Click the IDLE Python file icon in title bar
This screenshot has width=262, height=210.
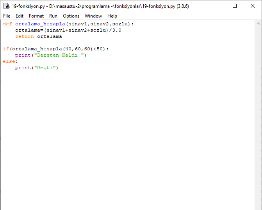coord(6,6)
